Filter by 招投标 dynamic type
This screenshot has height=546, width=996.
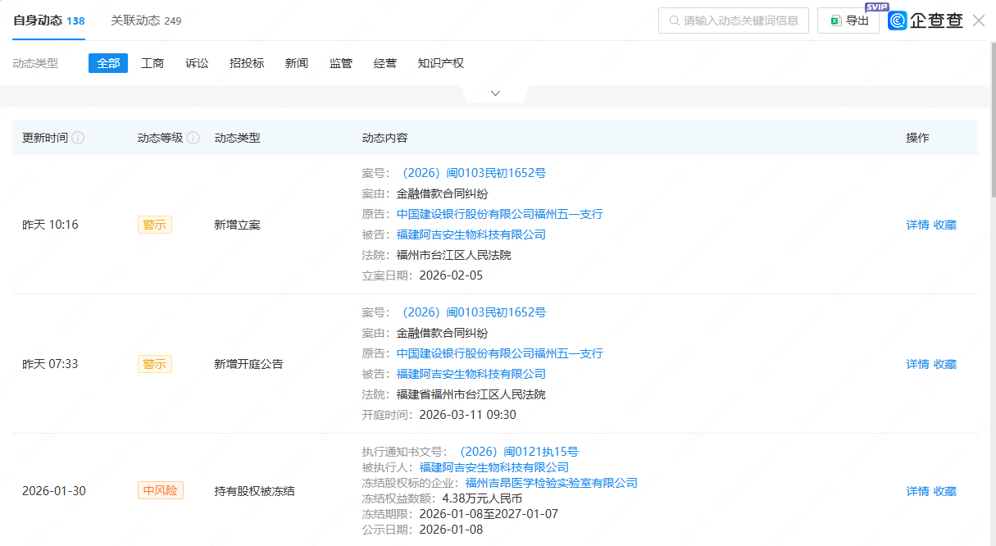point(247,63)
